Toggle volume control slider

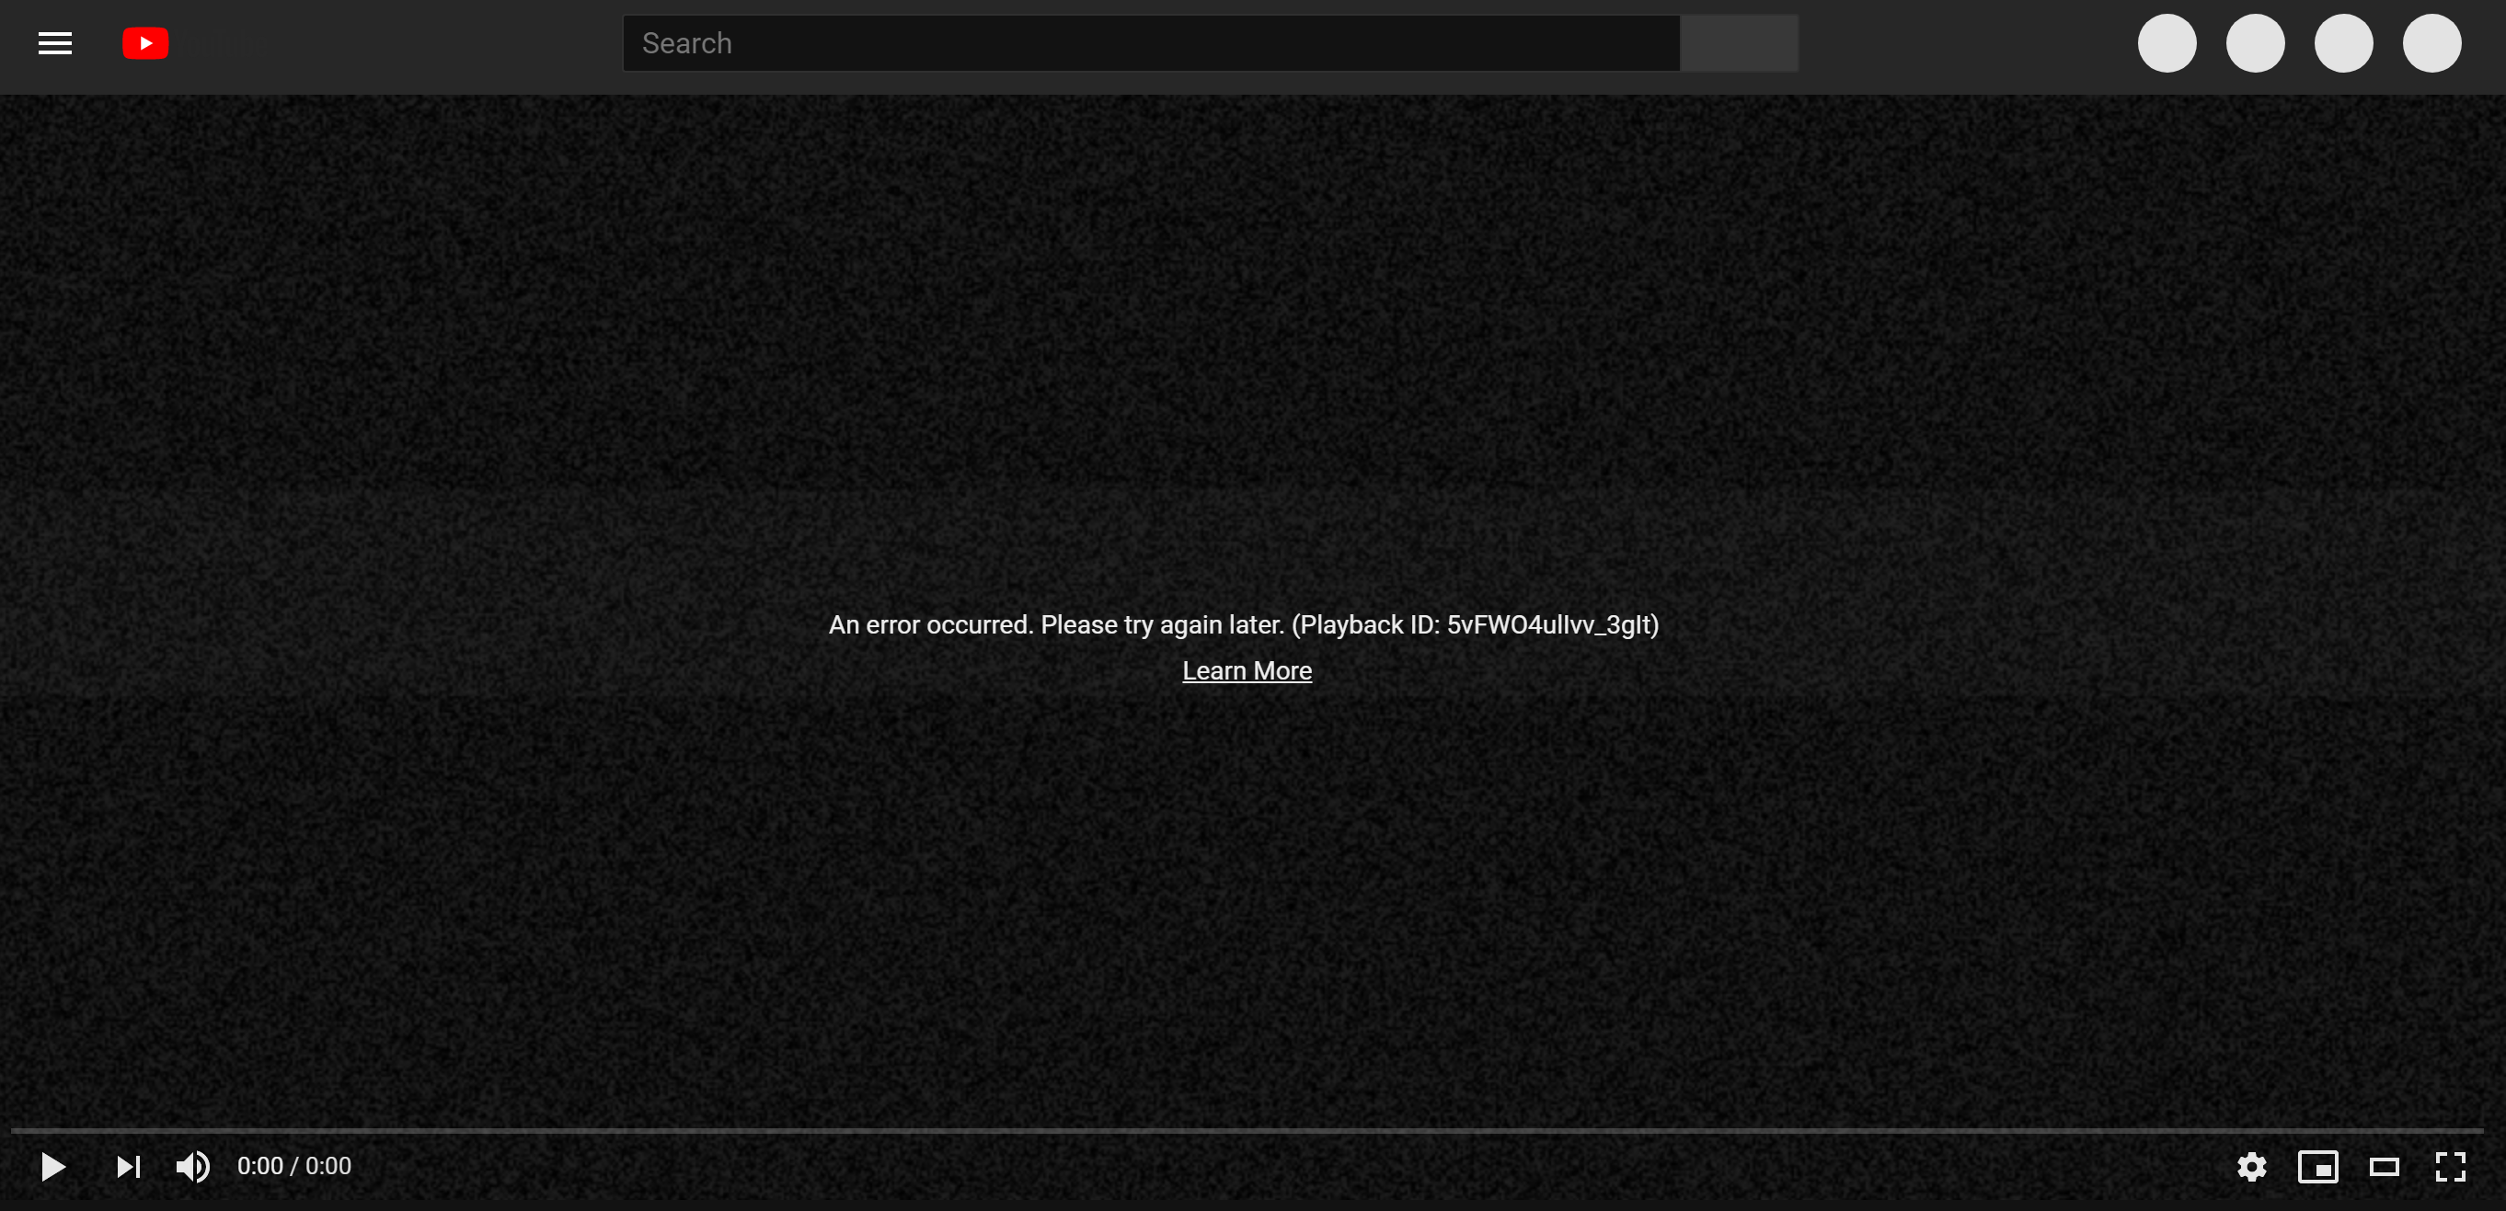pyautogui.click(x=191, y=1166)
